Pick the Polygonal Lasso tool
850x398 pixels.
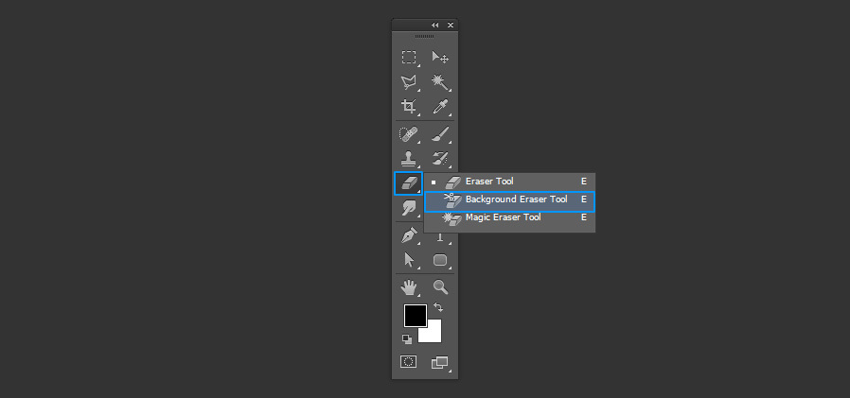click(409, 82)
